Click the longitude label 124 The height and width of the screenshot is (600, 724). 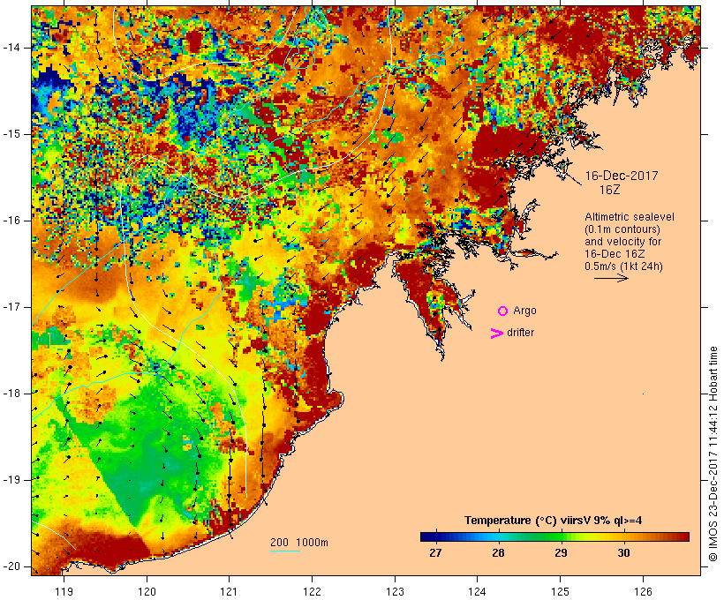click(x=477, y=592)
